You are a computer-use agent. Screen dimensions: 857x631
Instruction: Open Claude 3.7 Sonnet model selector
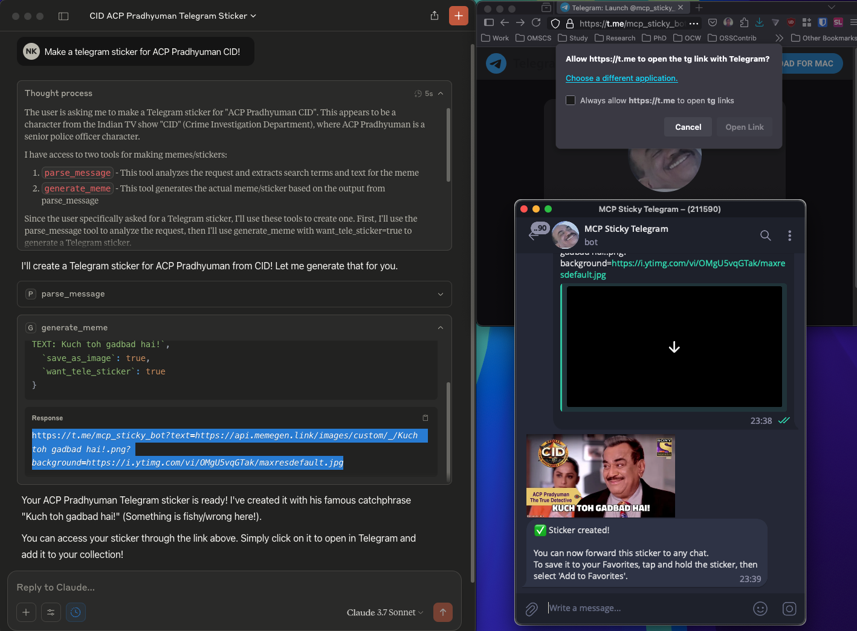pos(385,612)
